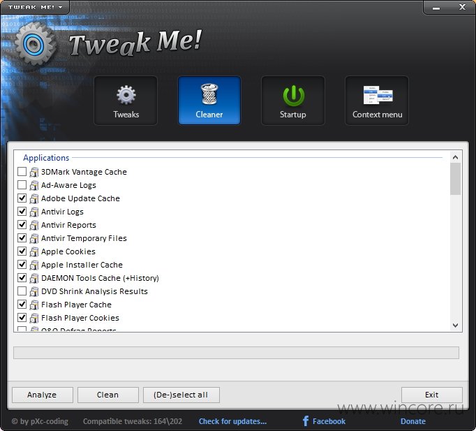Uncheck DAEMON Tools Cache (+History)
476x431 pixels.
coord(22,278)
